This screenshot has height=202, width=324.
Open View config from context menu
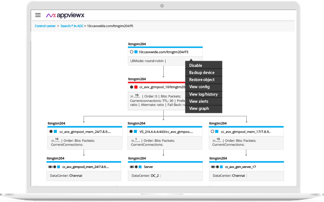tap(199, 87)
